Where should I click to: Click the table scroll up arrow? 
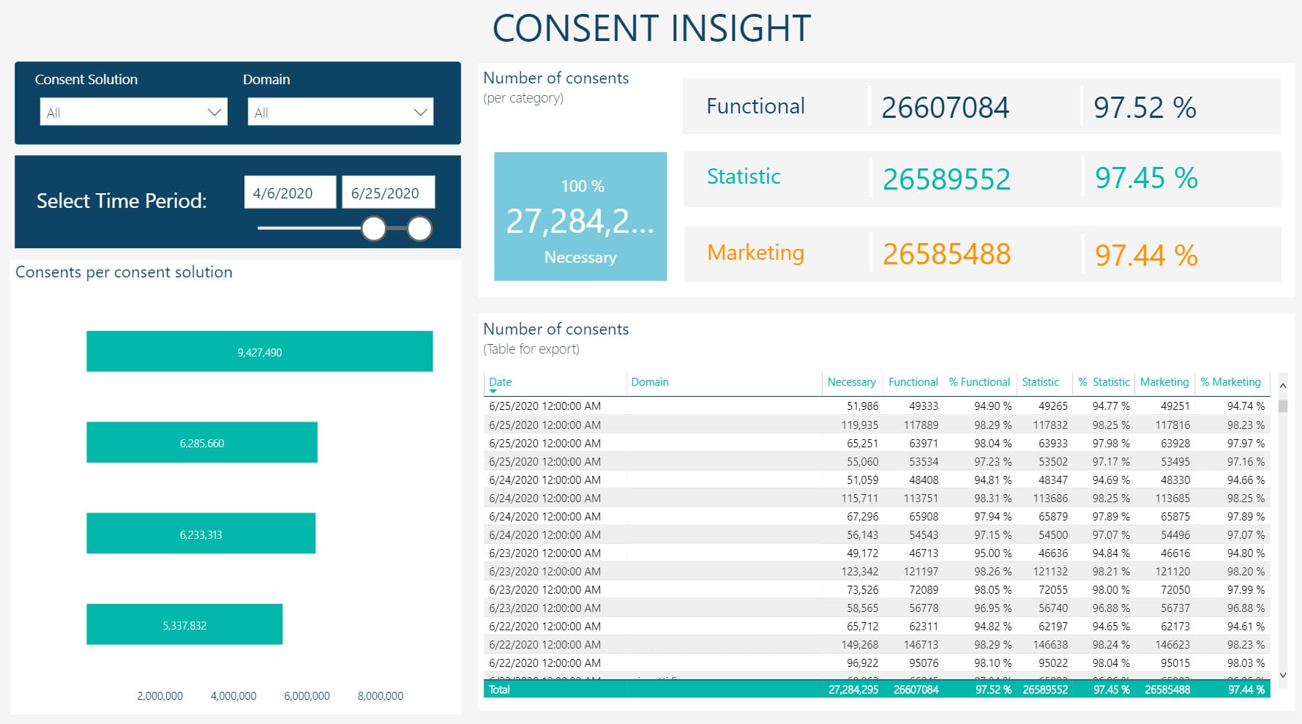tap(1282, 385)
